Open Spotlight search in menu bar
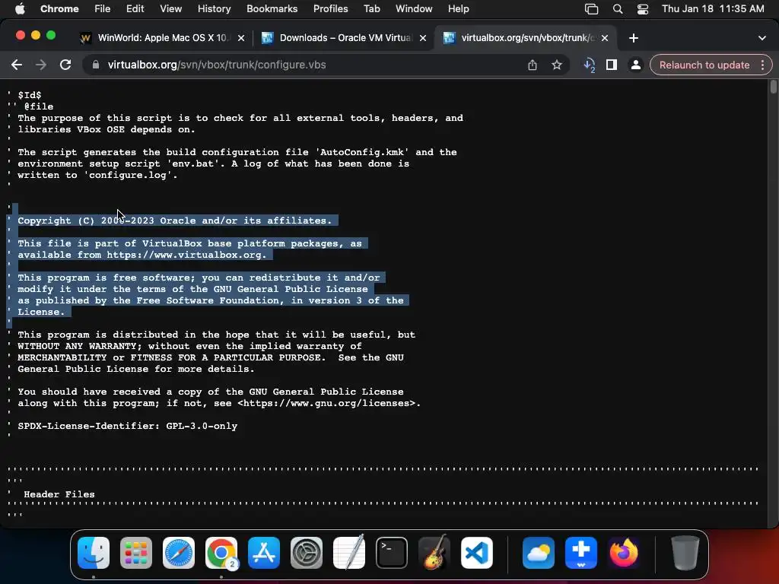Image resolution: width=779 pixels, height=584 pixels. pyautogui.click(x=618, y=9)
